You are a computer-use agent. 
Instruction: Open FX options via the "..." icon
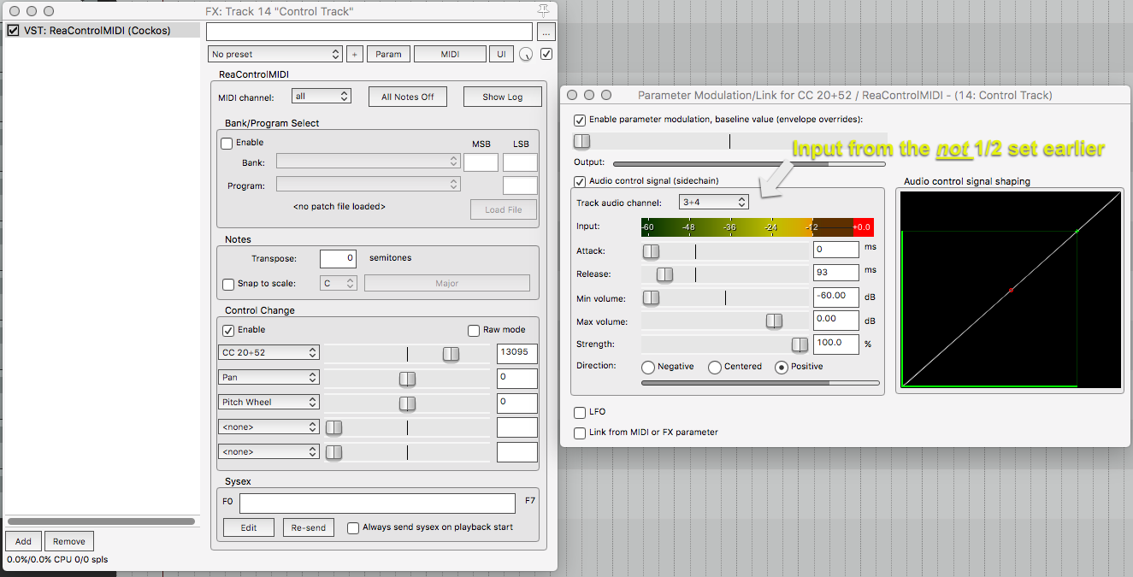(x=546, y=32)
